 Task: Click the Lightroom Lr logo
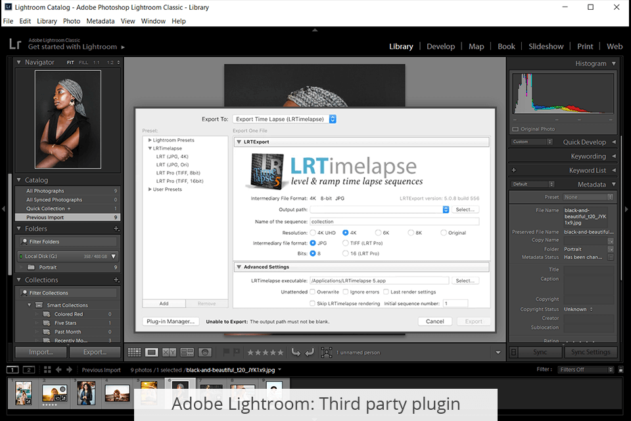pos(15,43)
